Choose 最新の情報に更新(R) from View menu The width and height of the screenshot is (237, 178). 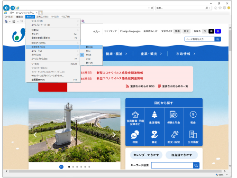(x=53, y=38)
